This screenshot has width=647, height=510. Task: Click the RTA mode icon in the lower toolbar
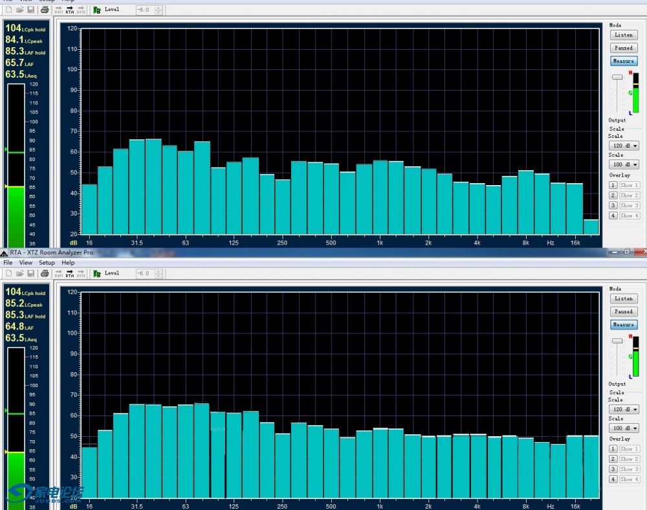(x=70, y=274)
